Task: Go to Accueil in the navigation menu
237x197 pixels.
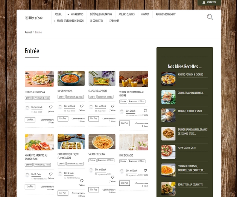Action: click(x=58, y=14)
